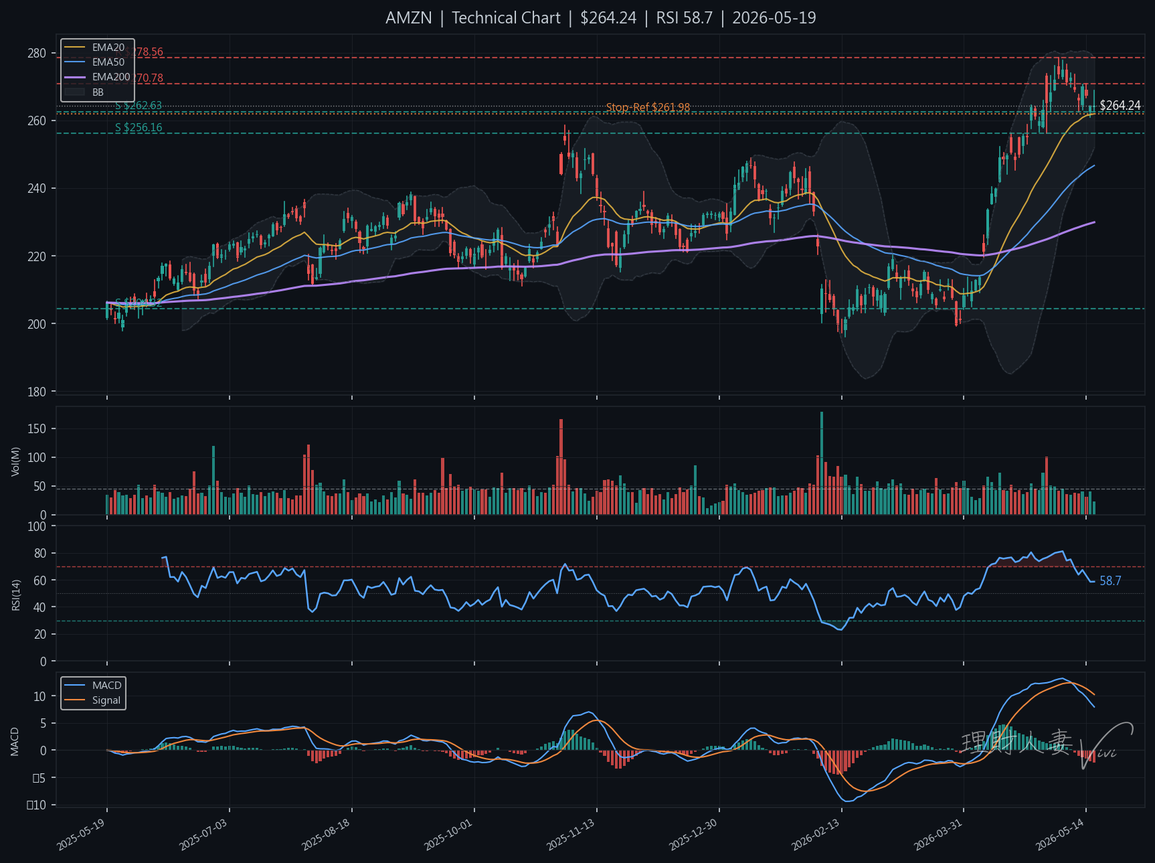Click the 240 price axis label

37,189
